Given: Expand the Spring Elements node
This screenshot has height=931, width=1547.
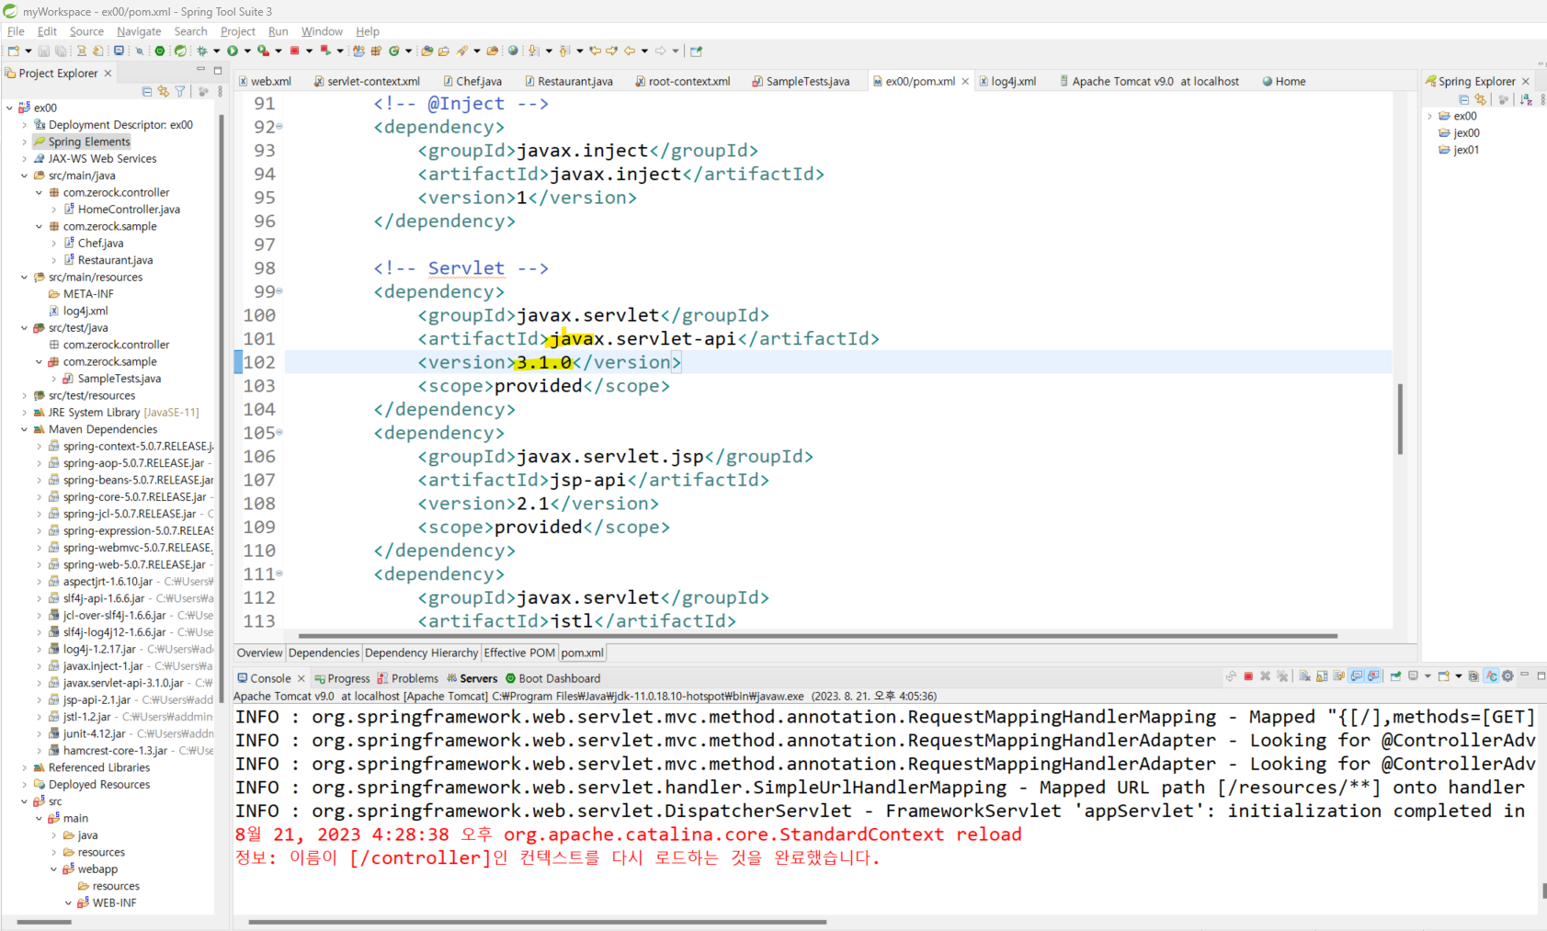Looking at the screenshot, I should coord(24,142).
